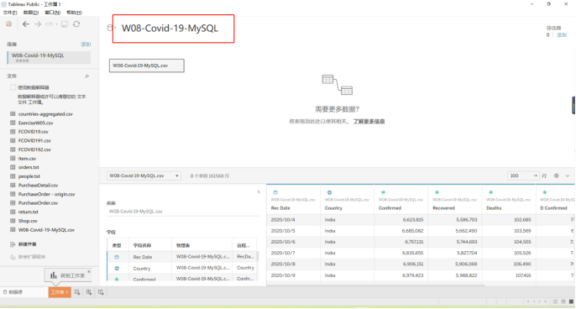Click the Recovered column number type icon
The image size is (576, 309).
click(x=437, y=192)
